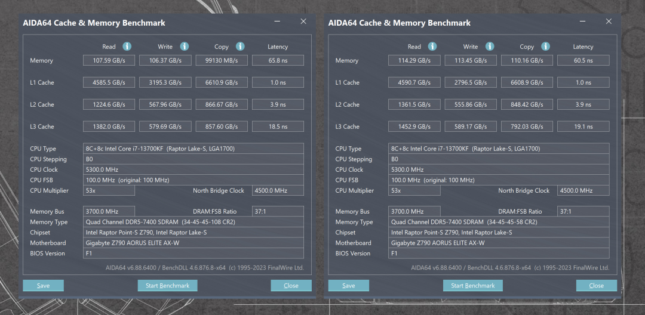Open Copy info icon in left window

[x=240, y=47]
